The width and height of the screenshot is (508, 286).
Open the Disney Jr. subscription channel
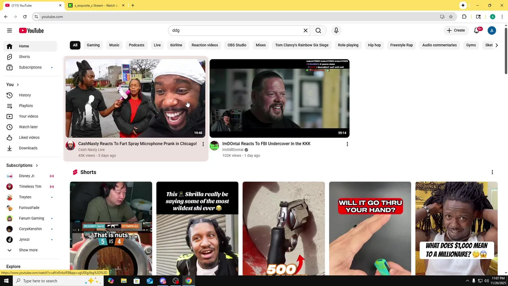31,176
